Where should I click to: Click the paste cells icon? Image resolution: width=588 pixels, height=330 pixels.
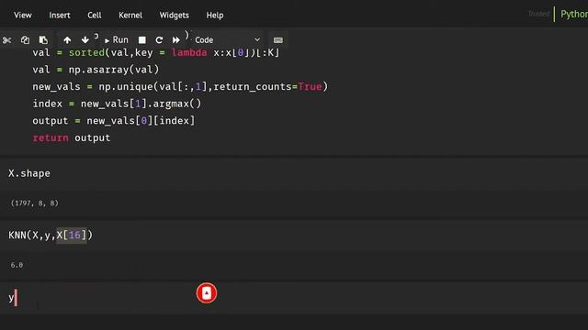[43, 40]
